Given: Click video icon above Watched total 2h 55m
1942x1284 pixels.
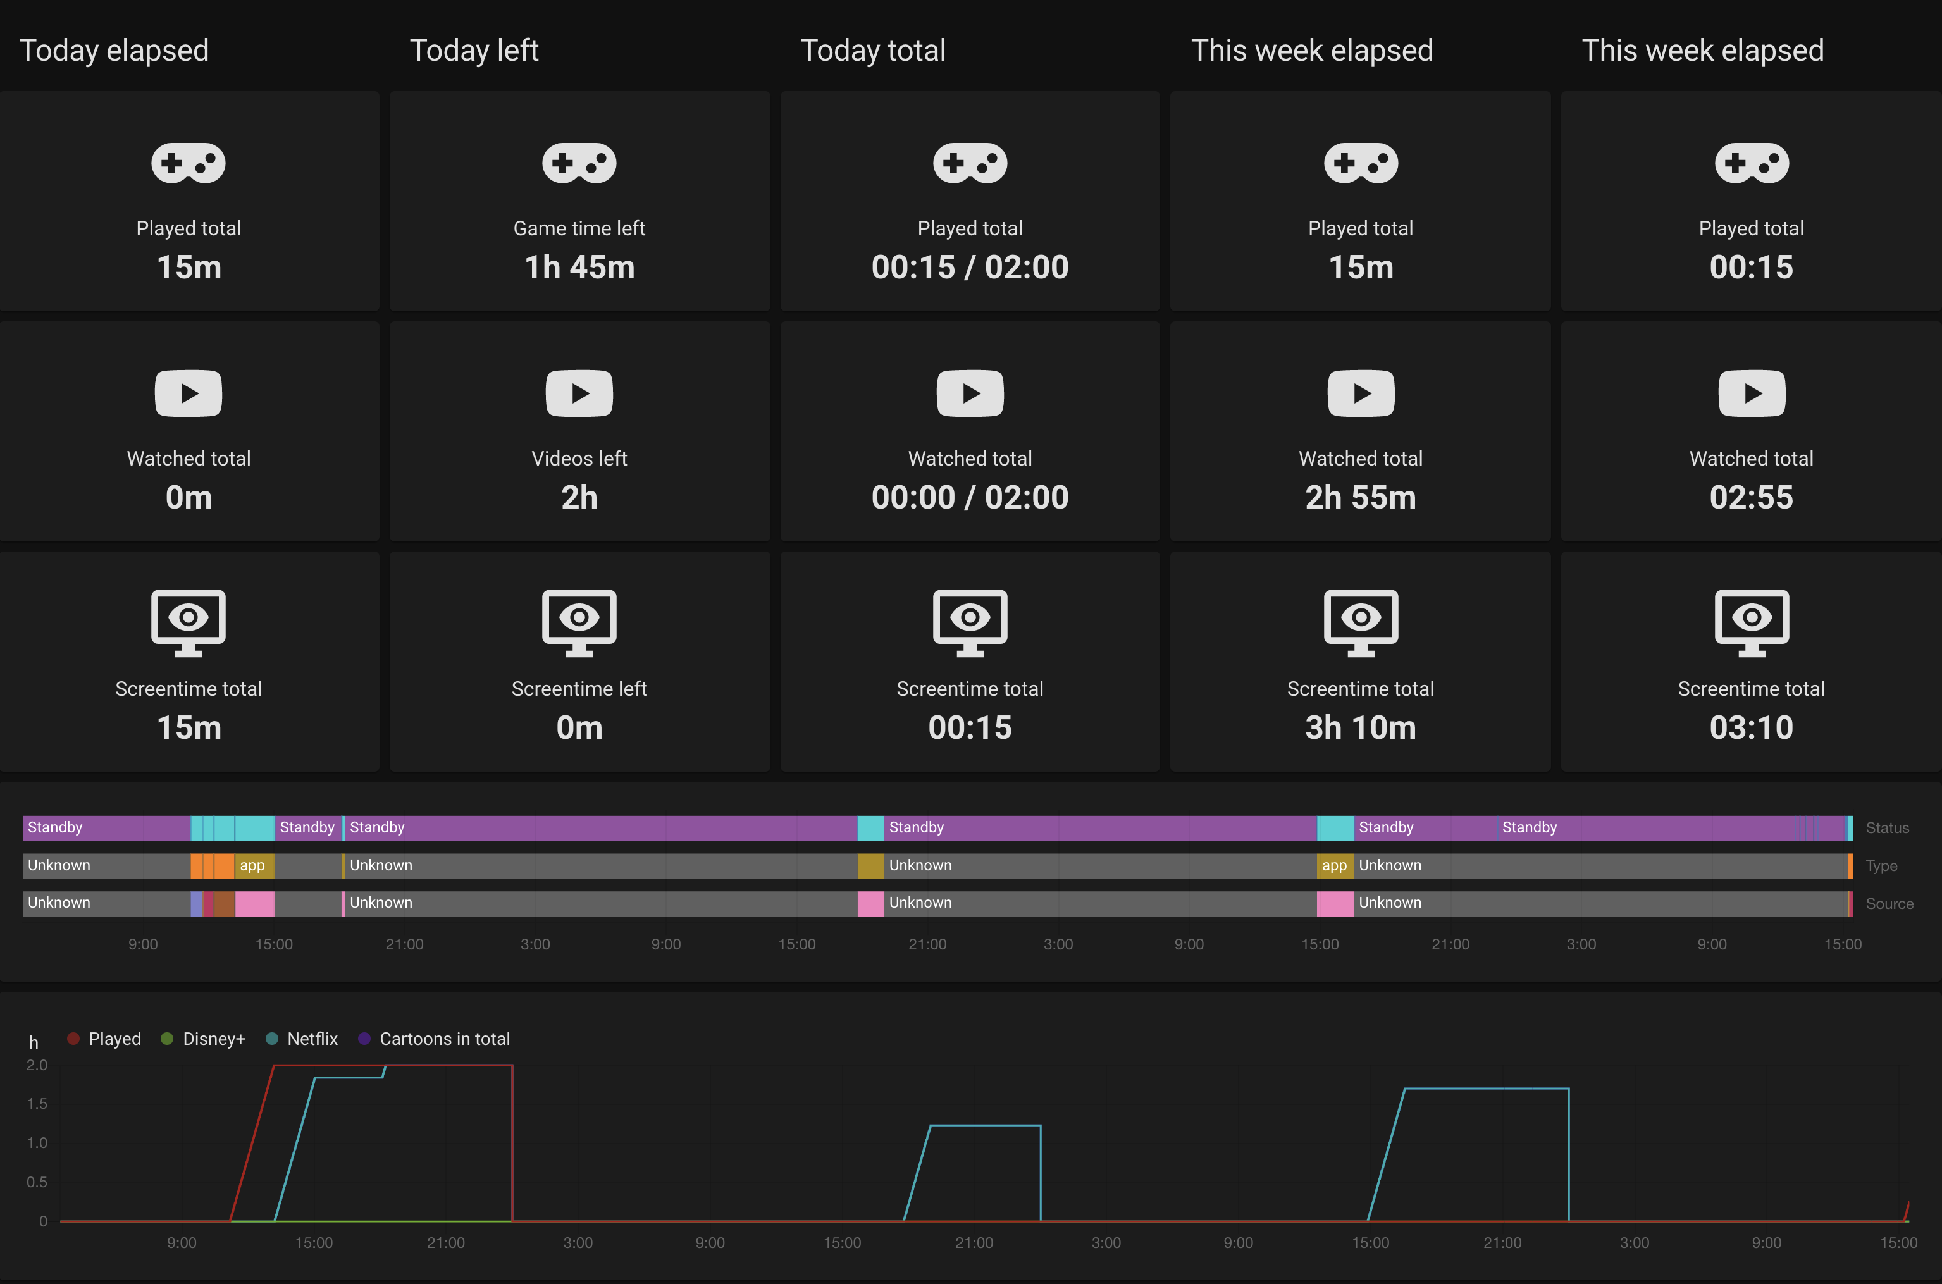Looking at the screenshot, I should [x=1360, y=393].
